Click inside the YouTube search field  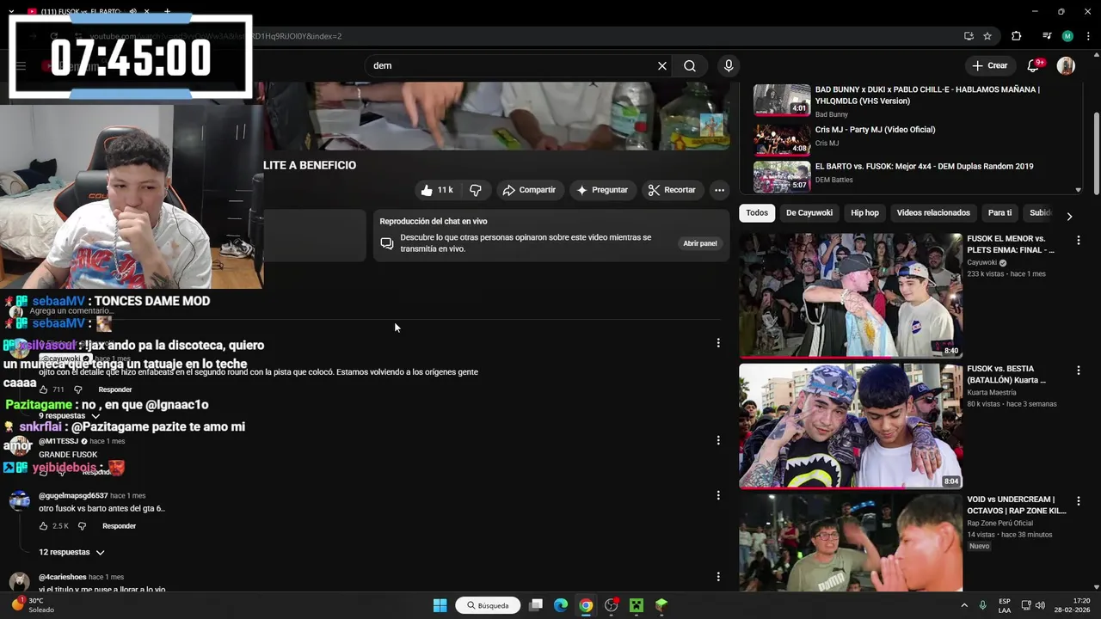[x=512, y=65]
